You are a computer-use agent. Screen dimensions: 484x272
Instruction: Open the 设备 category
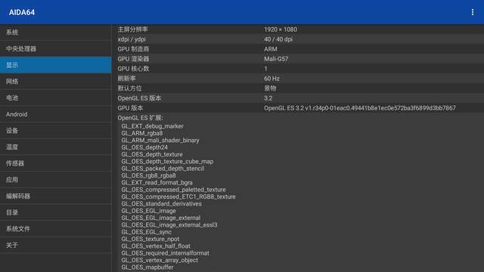point(55,131)
